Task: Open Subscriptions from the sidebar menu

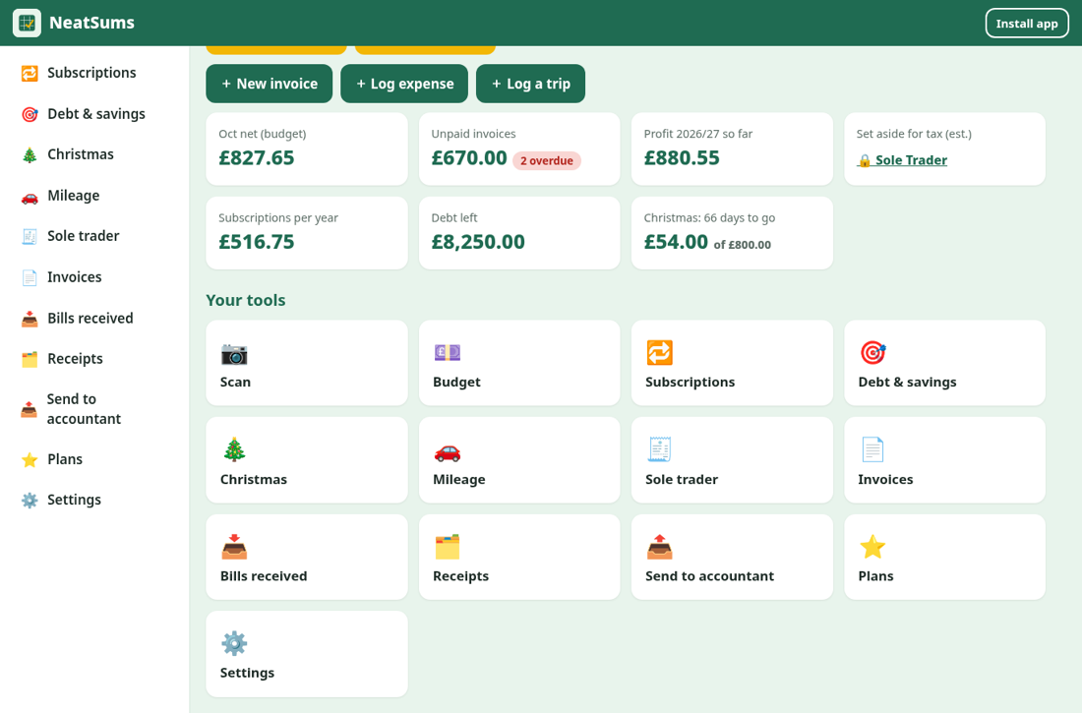Action: tap(94, 73)
